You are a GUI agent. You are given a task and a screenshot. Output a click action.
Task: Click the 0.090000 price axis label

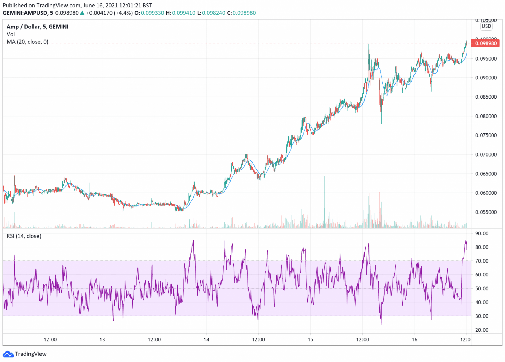tap(486, 78)
